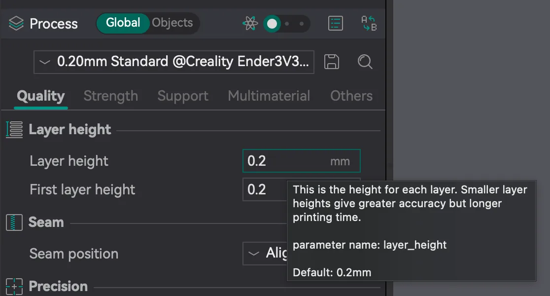Click the Process layers icon

pos(16,24)
